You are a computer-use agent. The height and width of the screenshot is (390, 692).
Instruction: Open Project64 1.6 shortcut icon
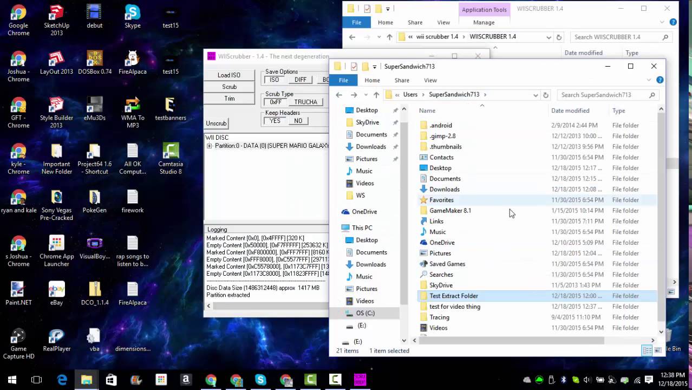pyautogui.click(x=94, y=159)
